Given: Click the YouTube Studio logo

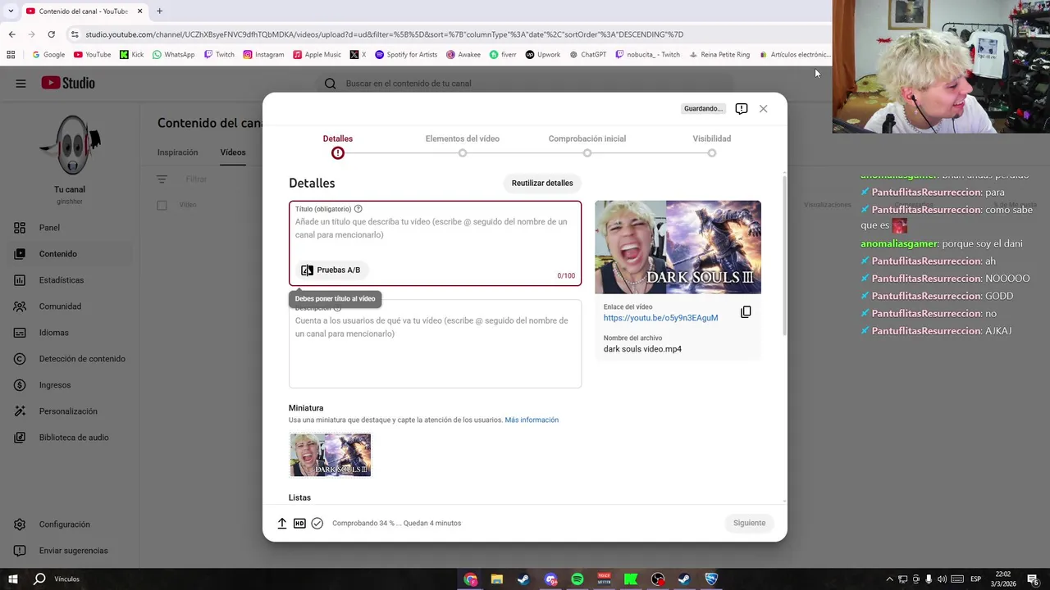Looking at the screenshot, I should tap(68, 83).
